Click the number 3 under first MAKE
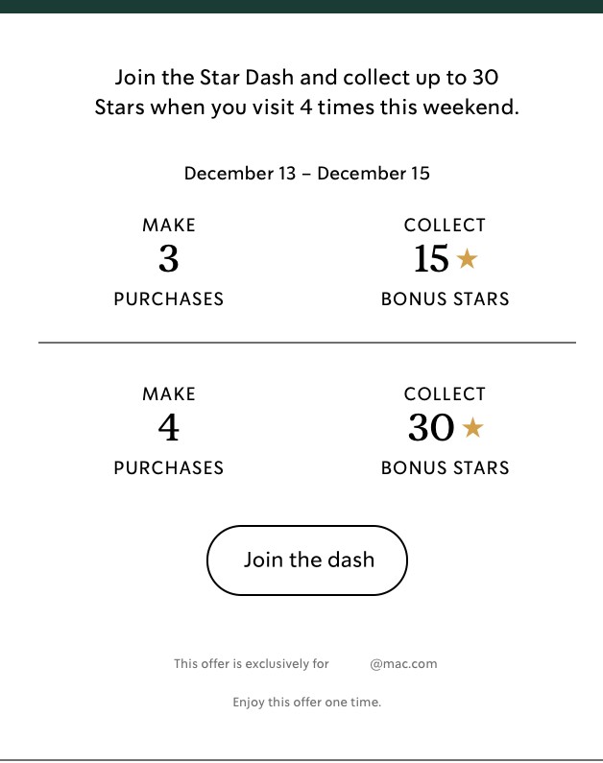This screenshot has height=763, width=603. [x=168, y=258]
